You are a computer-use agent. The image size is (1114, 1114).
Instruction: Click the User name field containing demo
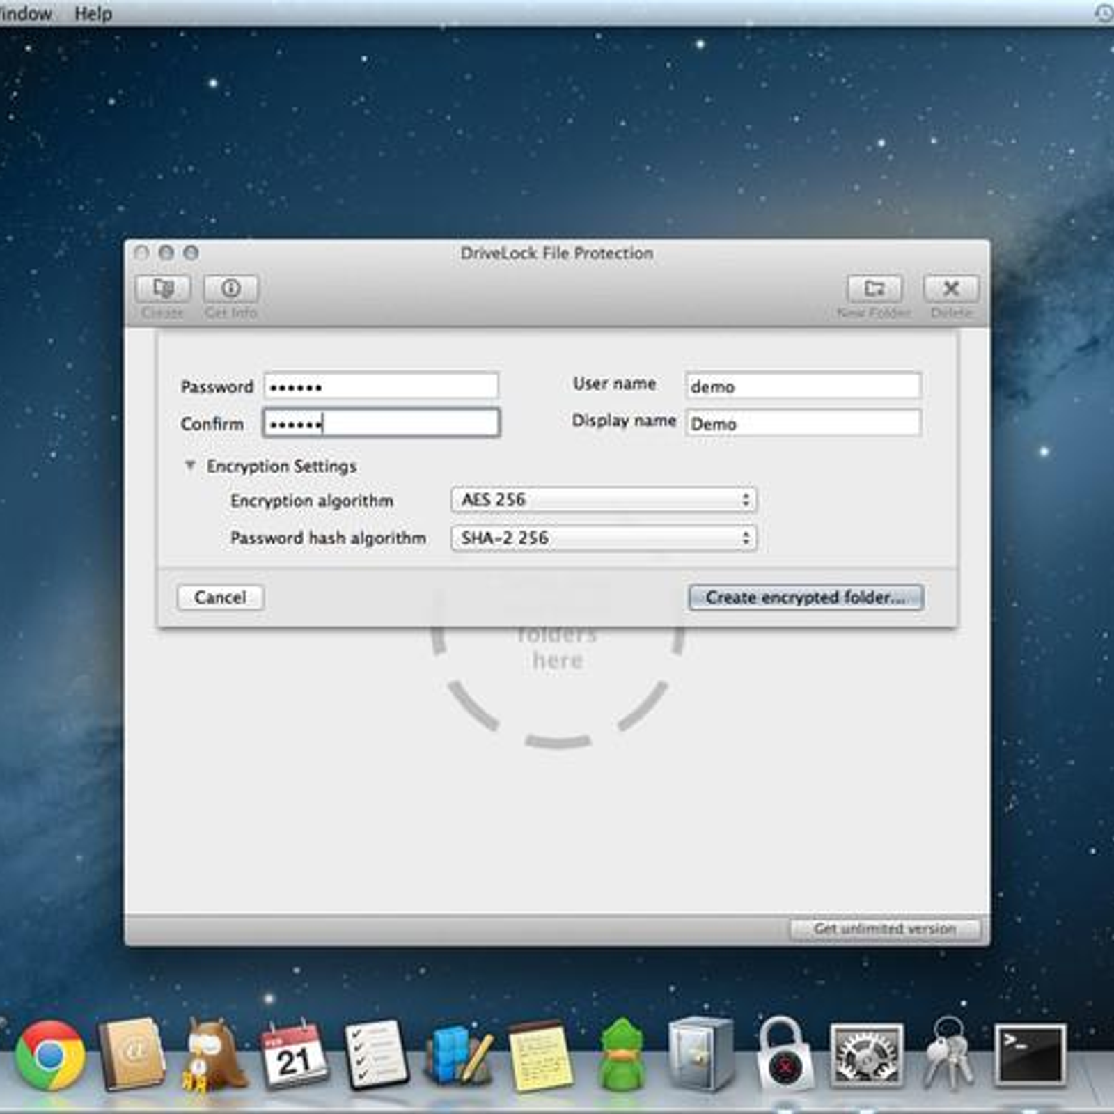tap(803, 386)
